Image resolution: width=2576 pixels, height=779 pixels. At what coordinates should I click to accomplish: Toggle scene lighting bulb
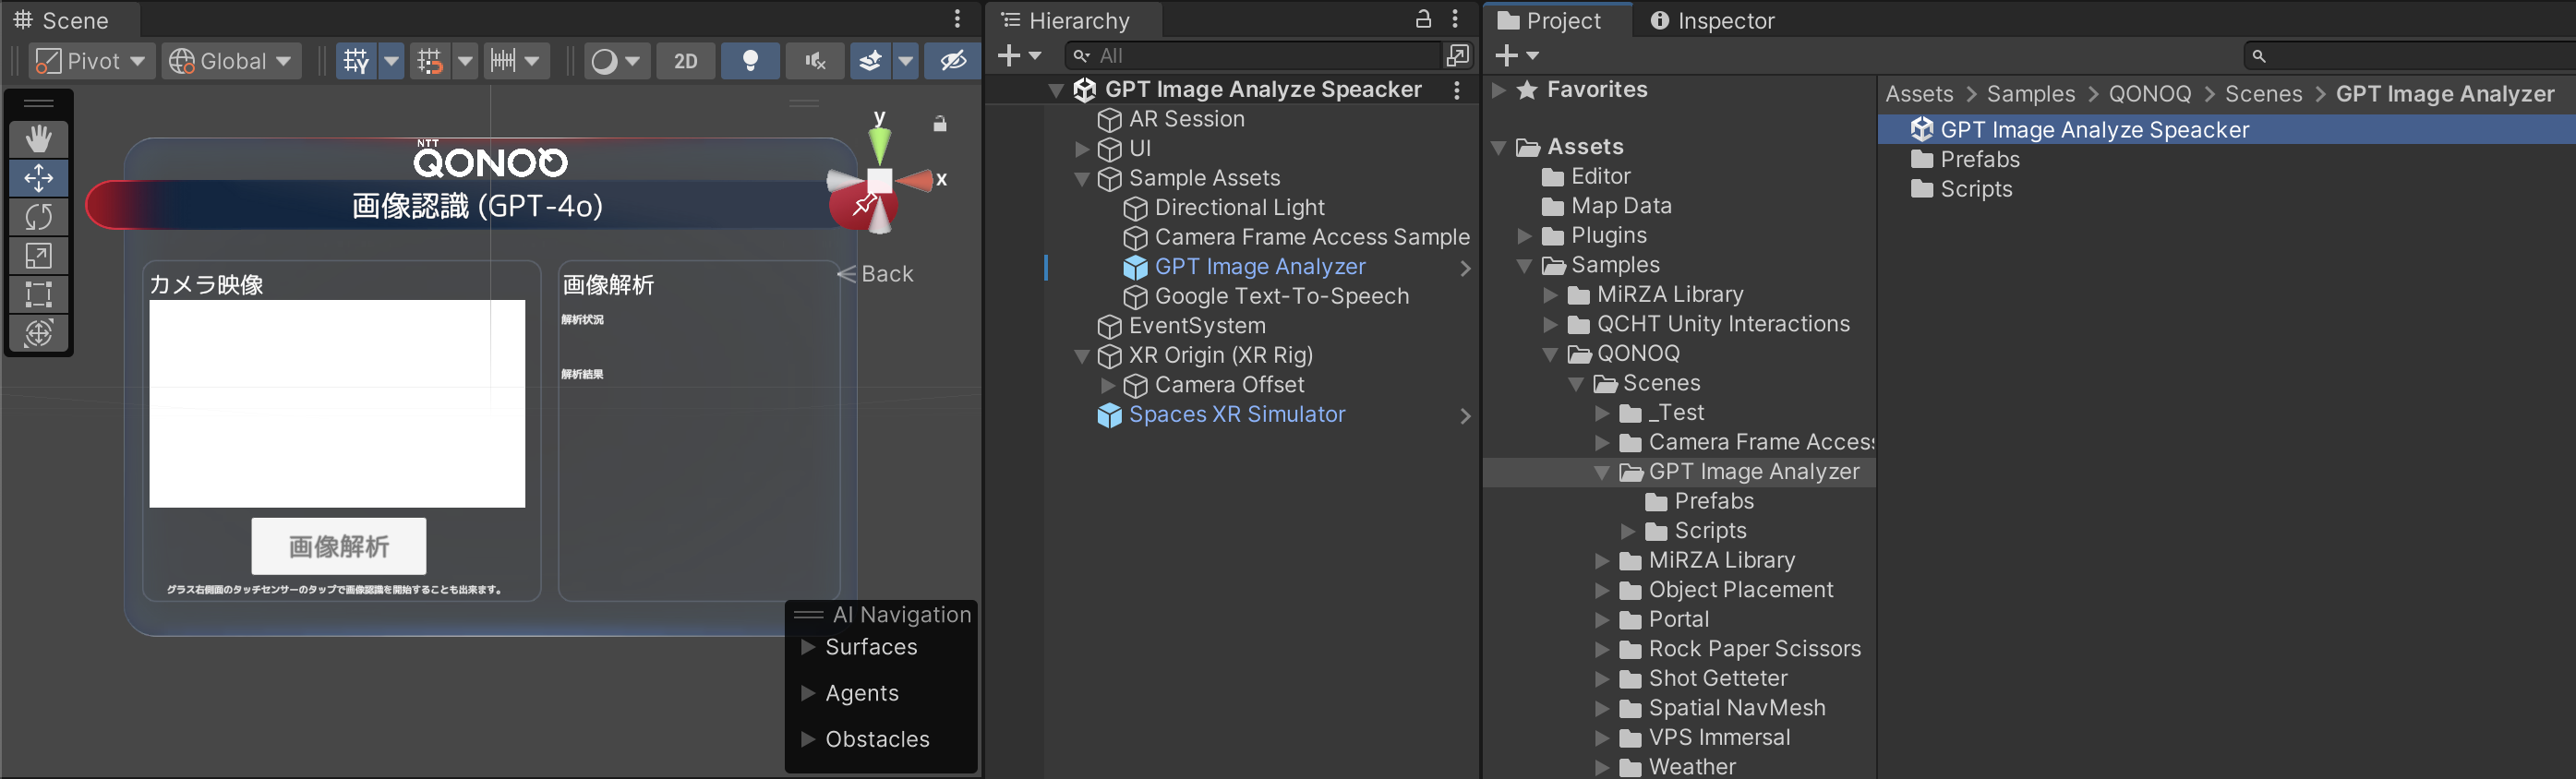click(750, 61)
